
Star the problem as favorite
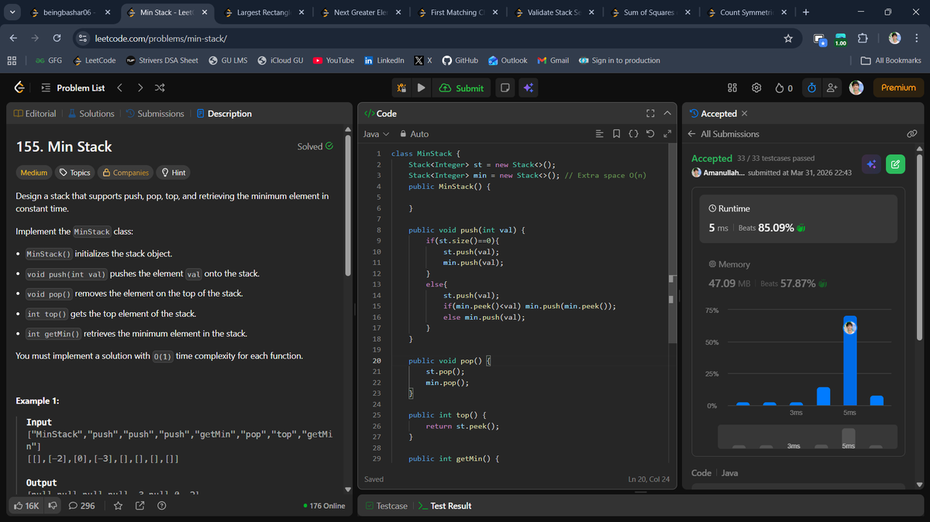(118, 506)
